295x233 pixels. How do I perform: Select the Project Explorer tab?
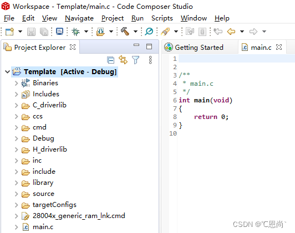40,47
